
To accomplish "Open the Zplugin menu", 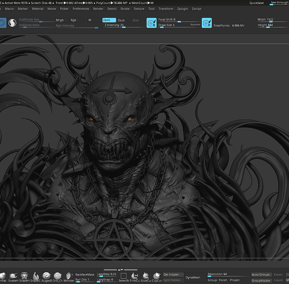I will coord(182,9).
